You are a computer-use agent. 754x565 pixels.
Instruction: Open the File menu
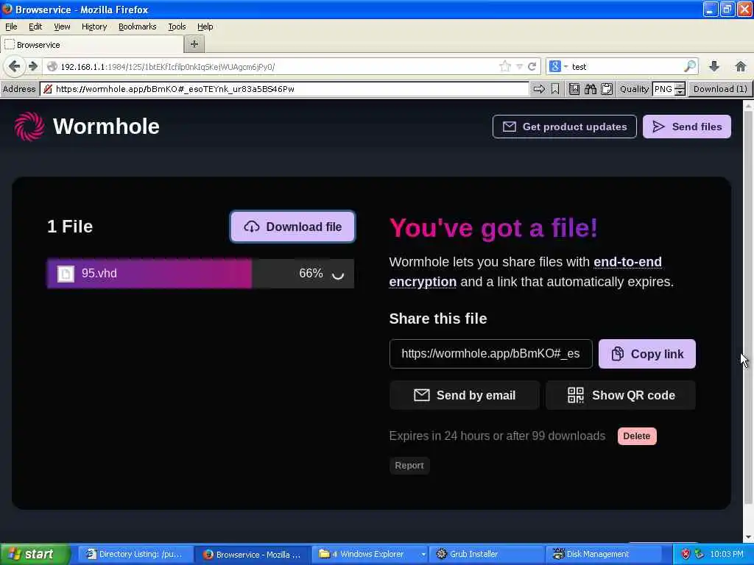[x=11, y=26]
